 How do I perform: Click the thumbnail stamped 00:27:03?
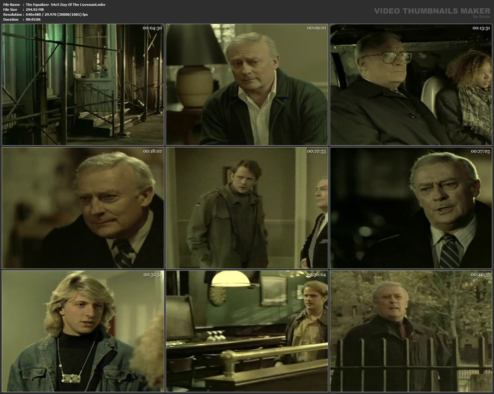click(x=411, y=208)
